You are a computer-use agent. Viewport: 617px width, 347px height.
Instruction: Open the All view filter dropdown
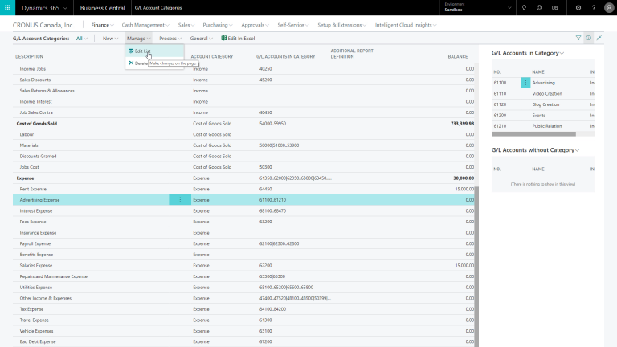81,39
